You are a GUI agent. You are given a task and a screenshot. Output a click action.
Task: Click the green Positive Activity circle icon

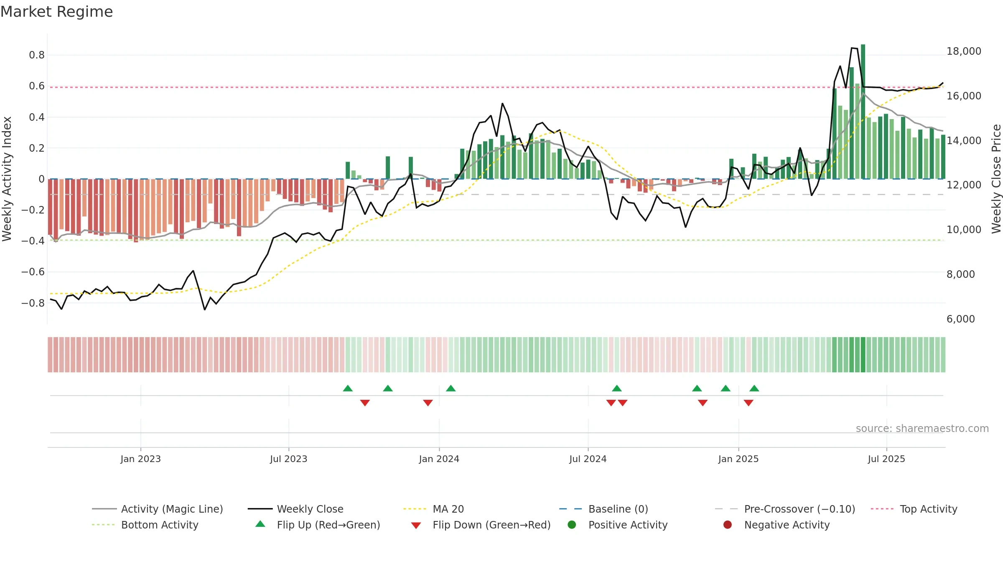(572, 525)
